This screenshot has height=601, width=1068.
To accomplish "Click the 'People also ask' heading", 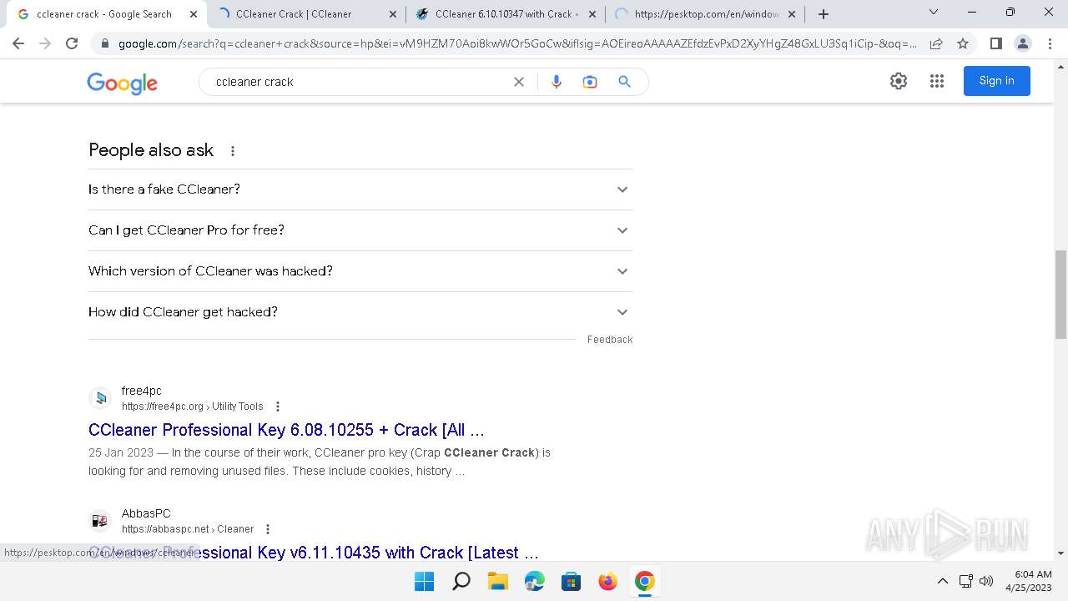I will pos(151,150).
